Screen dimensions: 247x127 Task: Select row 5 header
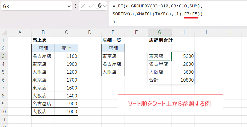[x=4, y=72]
